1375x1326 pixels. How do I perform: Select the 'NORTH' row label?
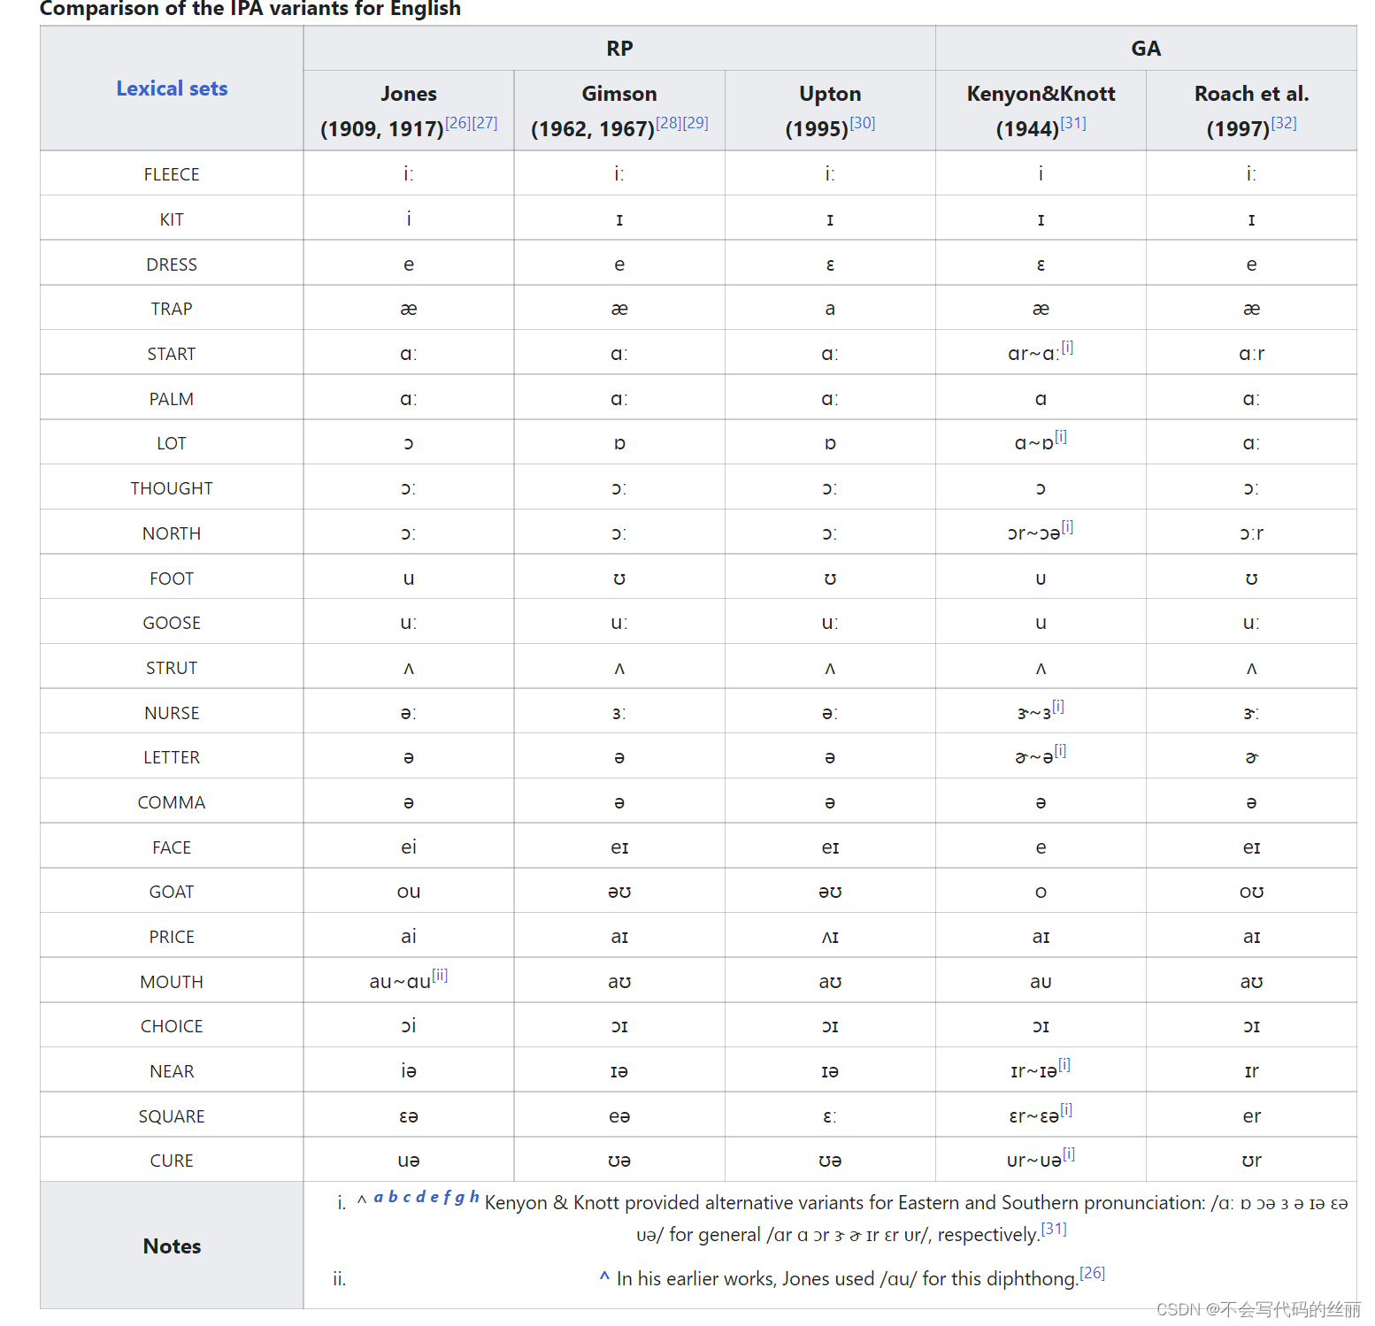pyautogui.click(x=172, y=533)
